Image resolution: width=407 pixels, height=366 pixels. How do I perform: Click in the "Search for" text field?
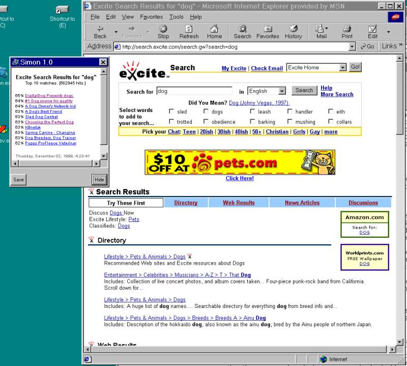(193, 91)
